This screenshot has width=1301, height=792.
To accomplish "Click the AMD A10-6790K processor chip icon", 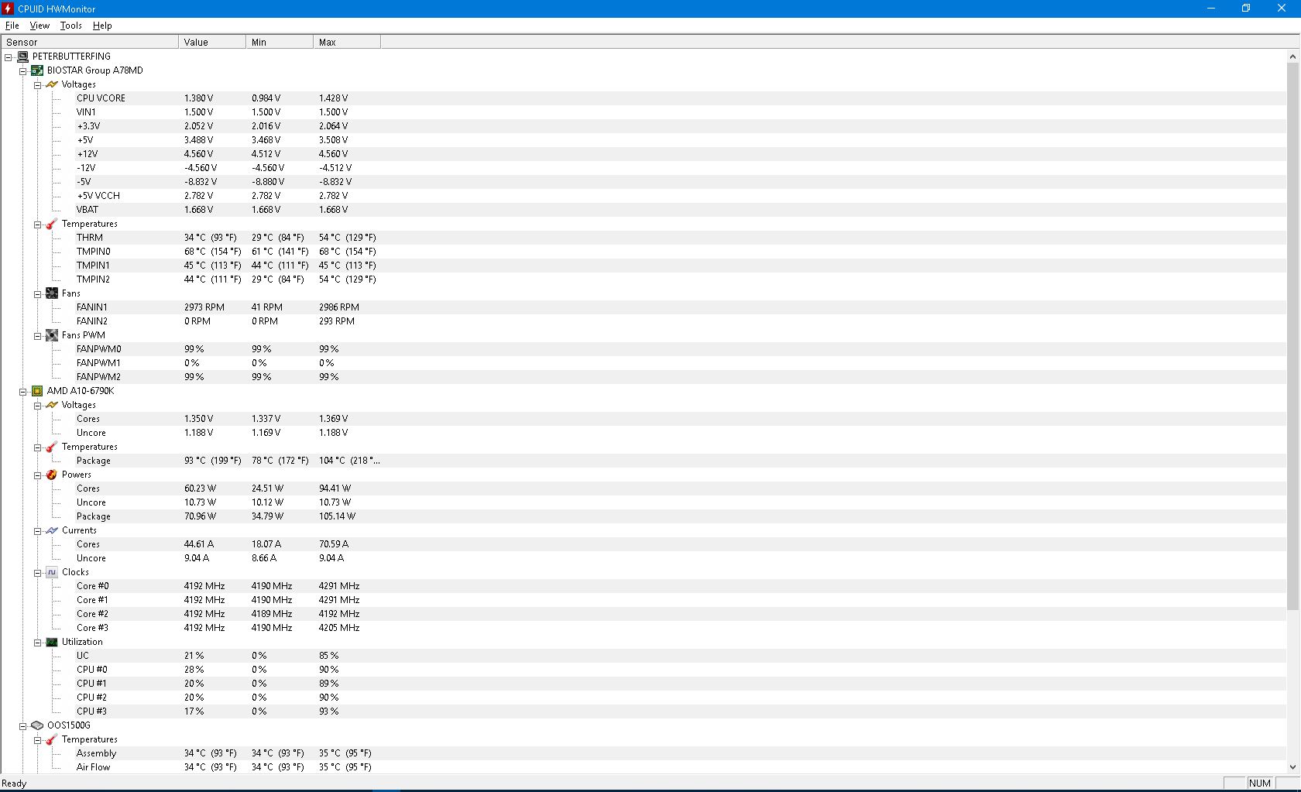I will pyautogui.click(x=37, y=391).
